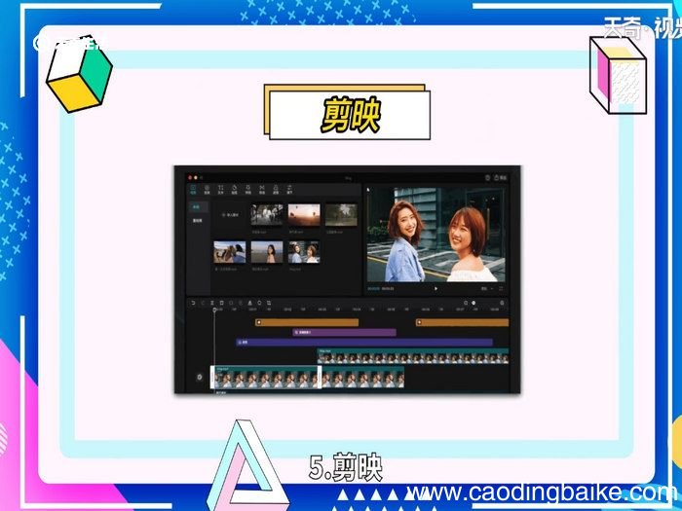Image resolution: width=682 pixels, height=511 pixels.
Task: Open the Adjust (调节) sliders tab
Action: pos(289,189)
